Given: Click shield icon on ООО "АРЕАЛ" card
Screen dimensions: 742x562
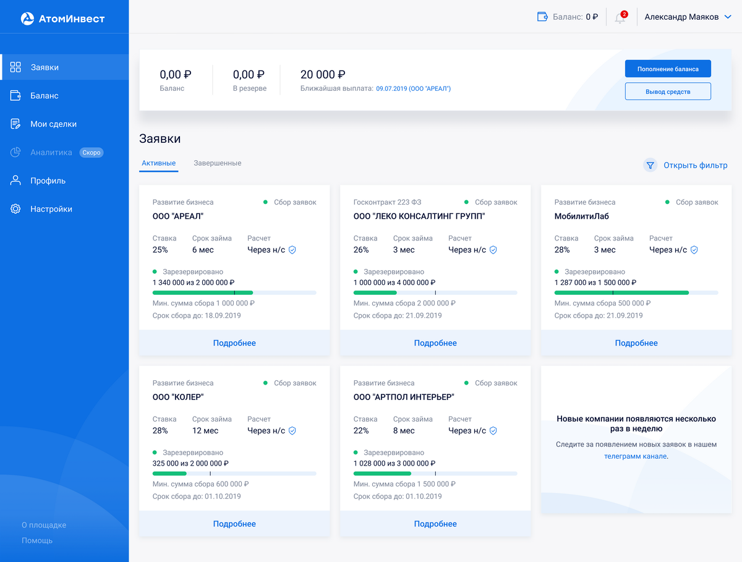Looking at the screenshot, I should 292,250.
